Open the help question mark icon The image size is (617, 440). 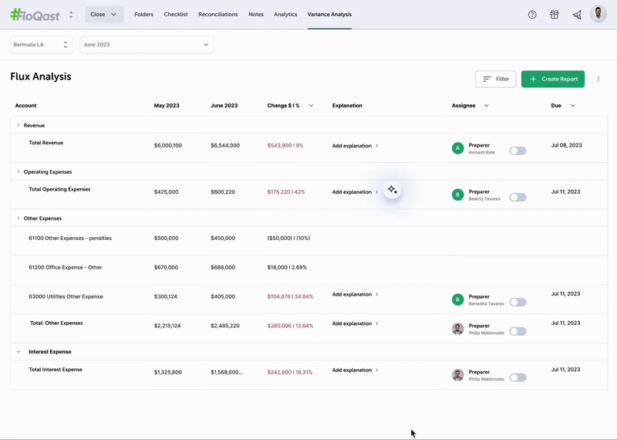click(532, 15)
